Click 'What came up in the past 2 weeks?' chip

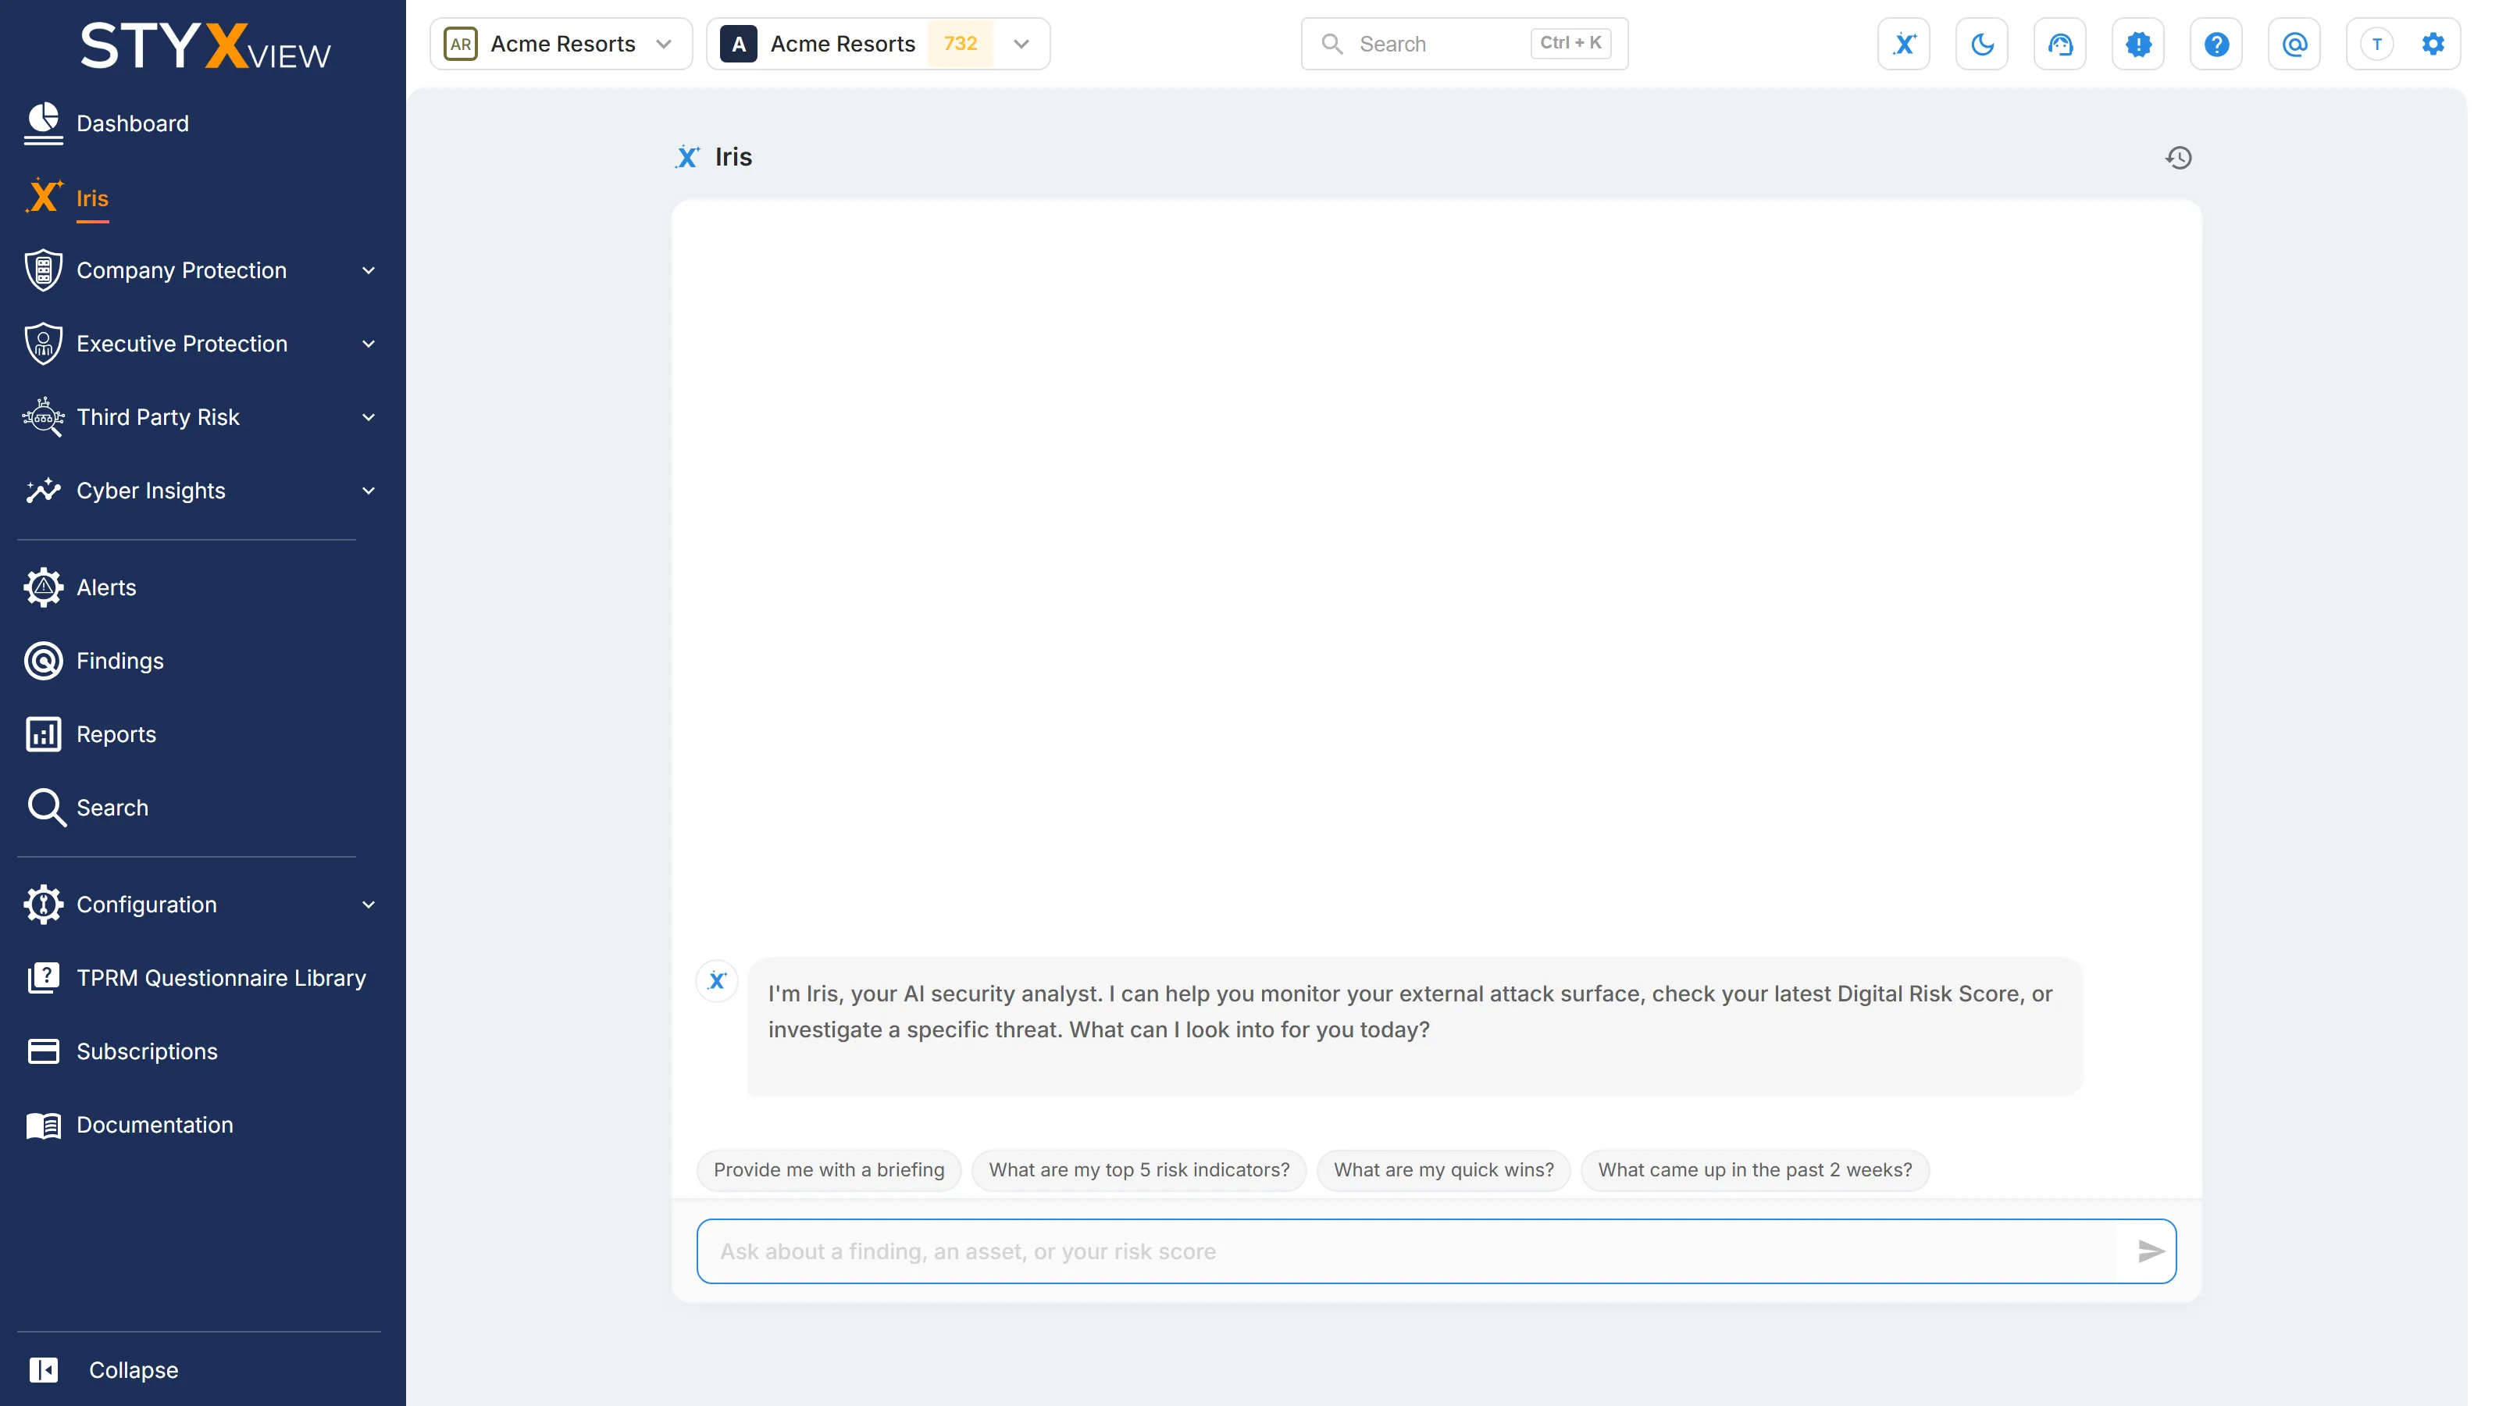pyautogui.click(x=1755, y=1169)
